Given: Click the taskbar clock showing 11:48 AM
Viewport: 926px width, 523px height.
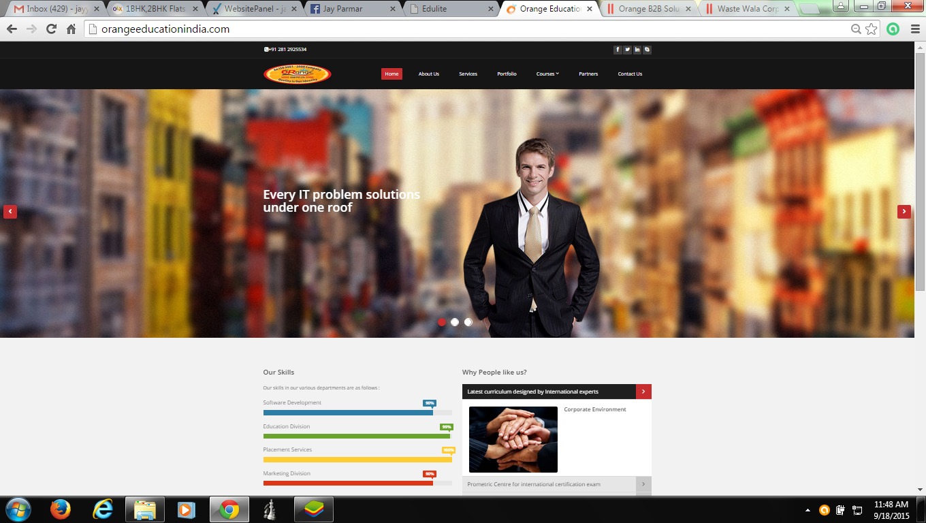Looking at the screenshot, I should [891, 505].
